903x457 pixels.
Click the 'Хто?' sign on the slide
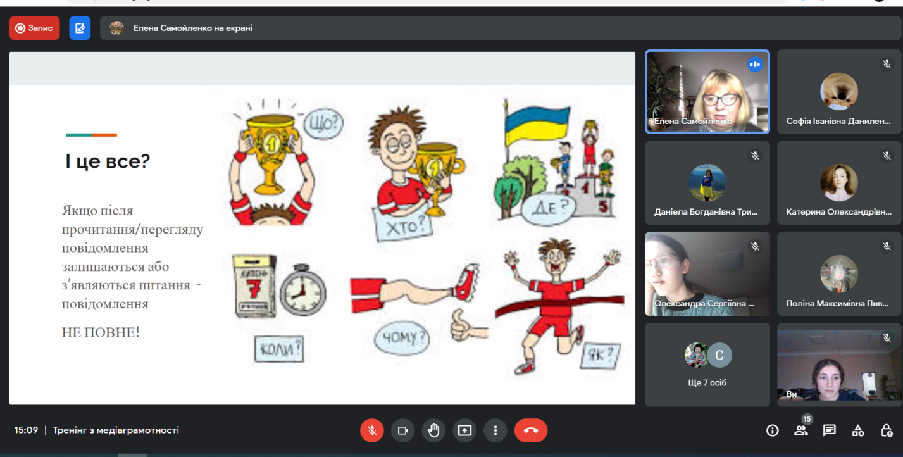pyautogui.click(x=403, y=224)
